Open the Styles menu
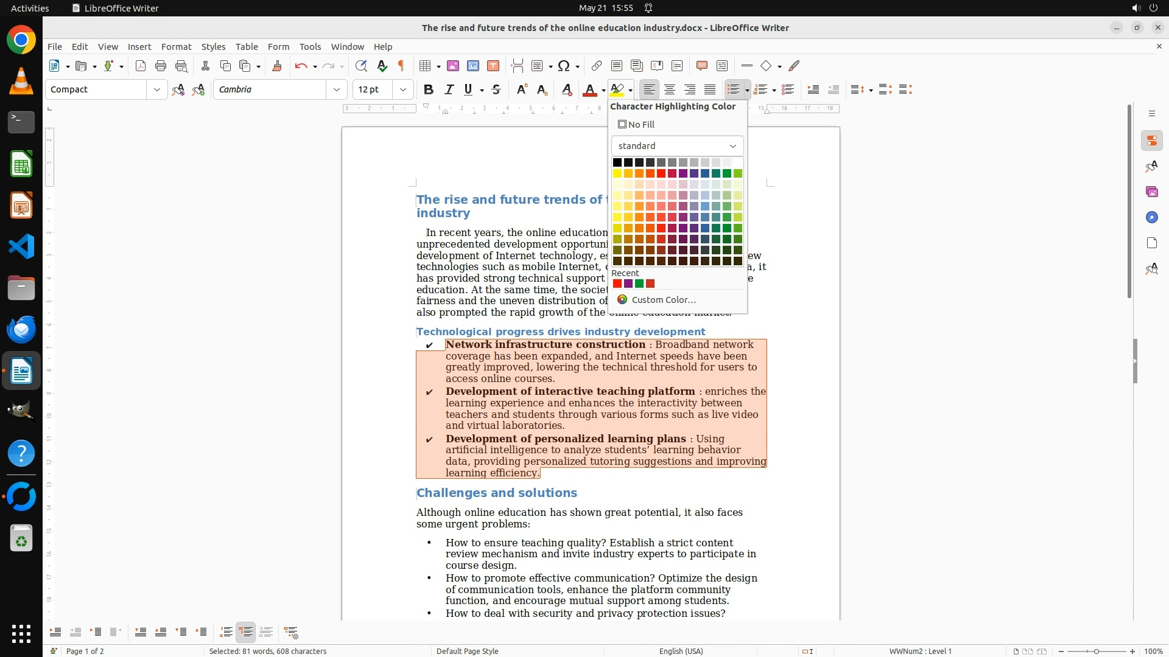This screenshot has height=657, width=1169. pyautogui.click(x=213, y=46)
